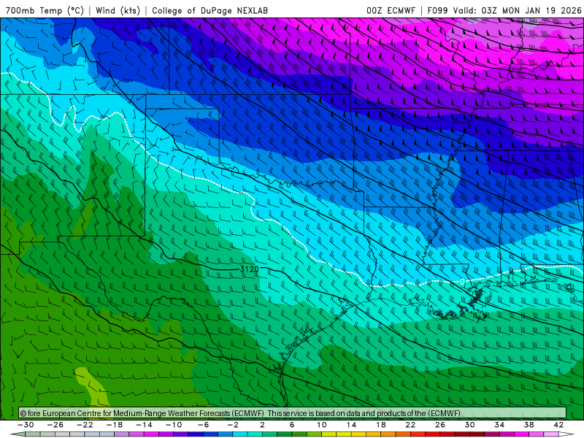The width and height of the screenshot is (584, 438).
Task: Click the ECMWF copyright notice banner
Action: pos(293,413)
